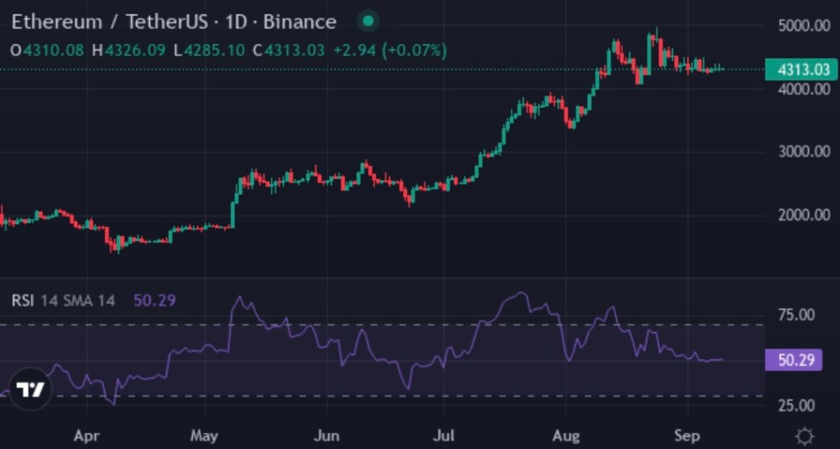
Task: Click the Aug date axis label
Action: [x=566, y=436]
